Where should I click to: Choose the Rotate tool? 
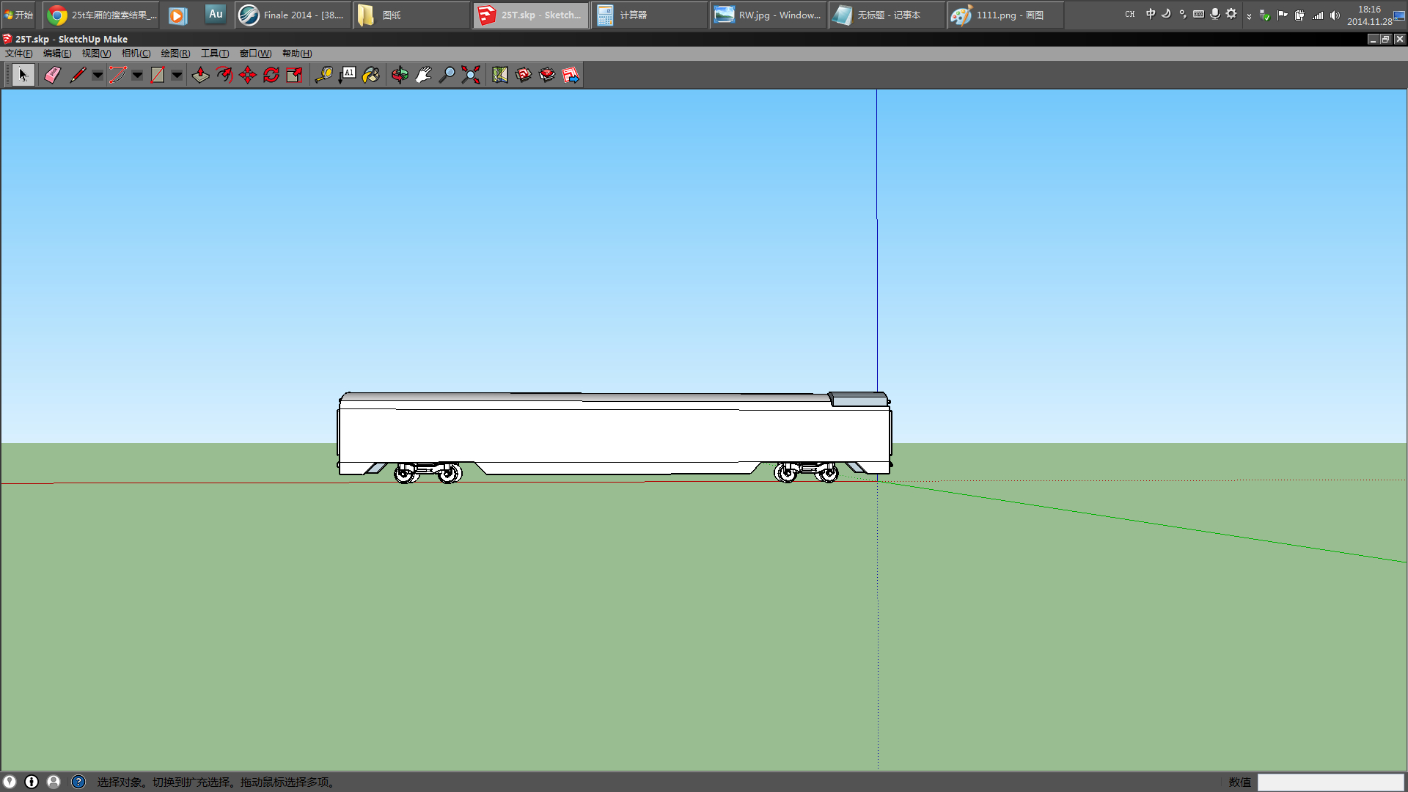[x=271, y=75]
